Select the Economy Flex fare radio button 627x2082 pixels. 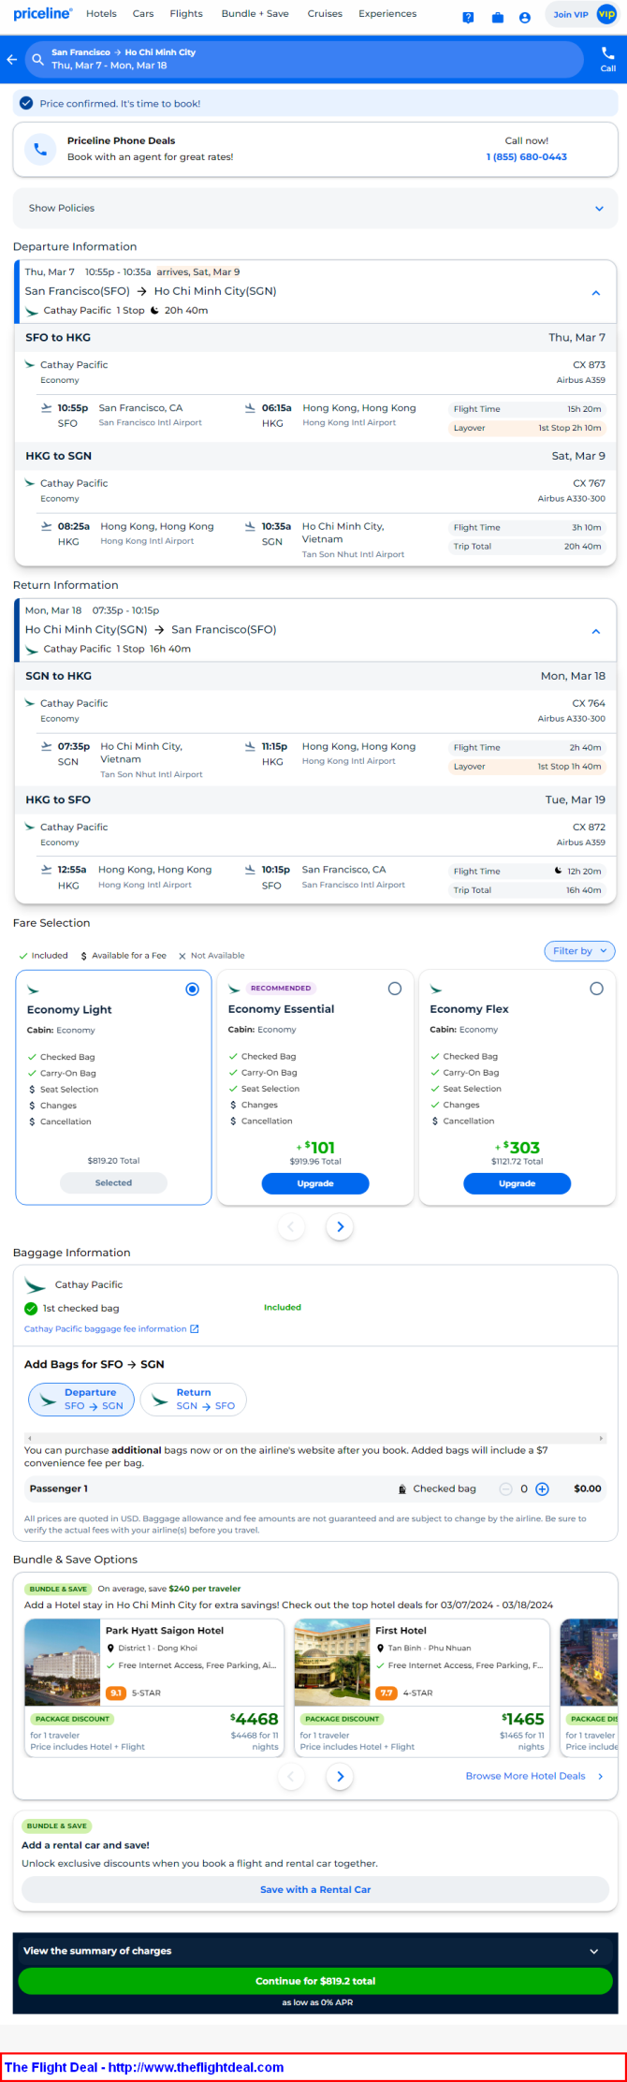tap(596, 989)
